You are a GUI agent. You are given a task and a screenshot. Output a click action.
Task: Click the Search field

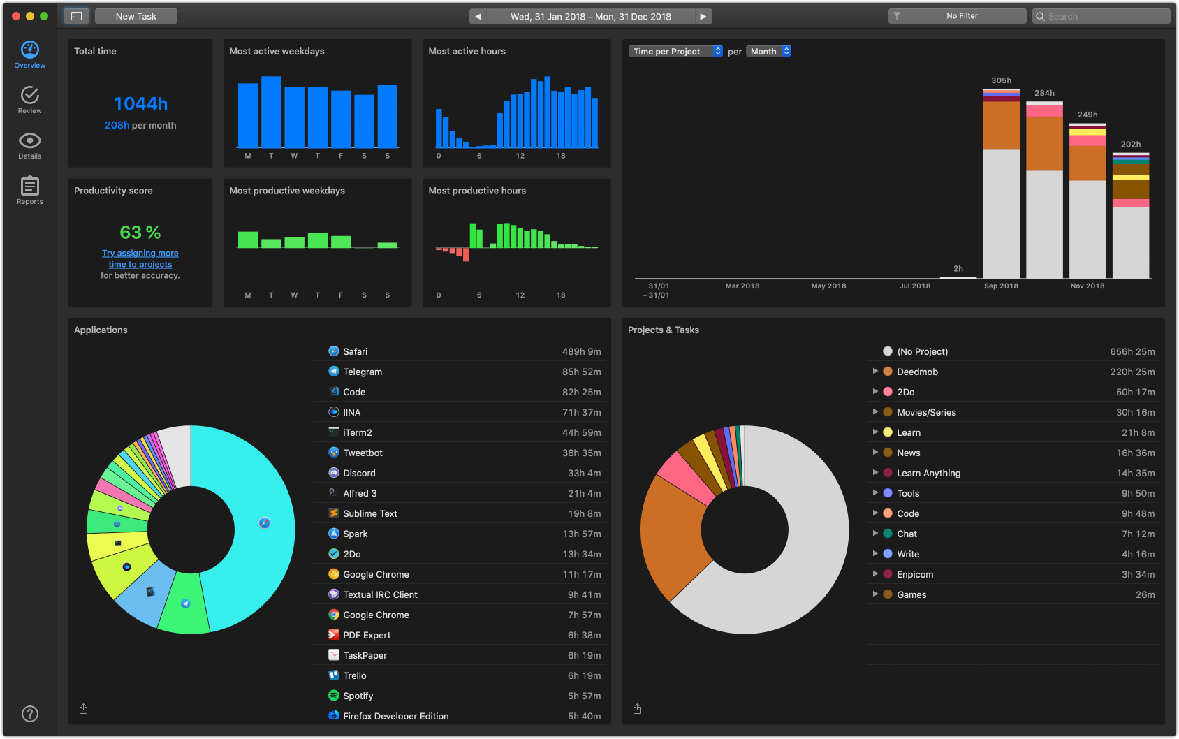pyautogui.click(x=1101, y=16)
